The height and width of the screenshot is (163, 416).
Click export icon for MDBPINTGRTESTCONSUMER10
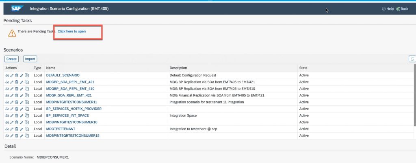[27, 122]
